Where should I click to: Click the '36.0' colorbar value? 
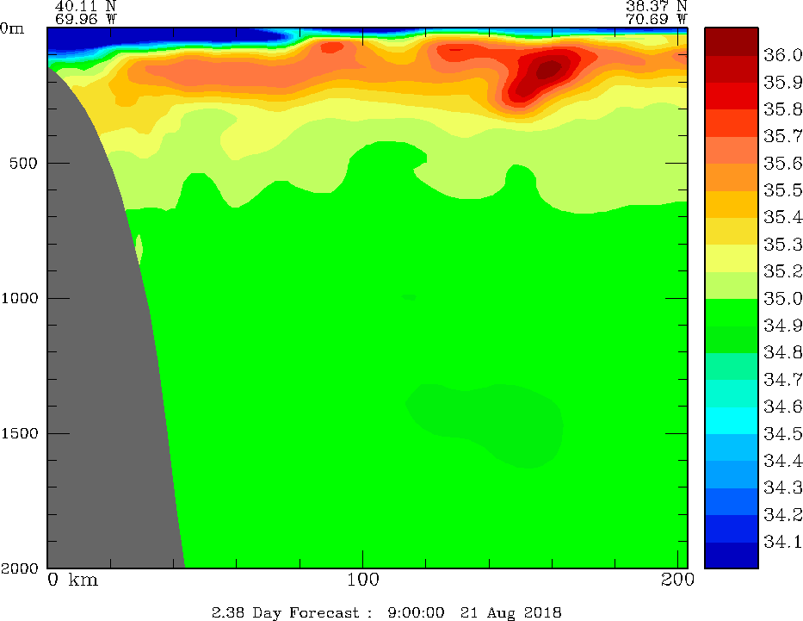(782, 55)
